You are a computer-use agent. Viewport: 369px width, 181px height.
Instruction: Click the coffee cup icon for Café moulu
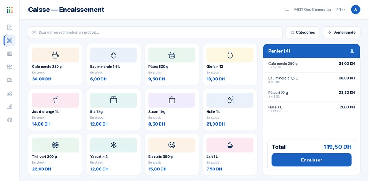coord(55,55)
